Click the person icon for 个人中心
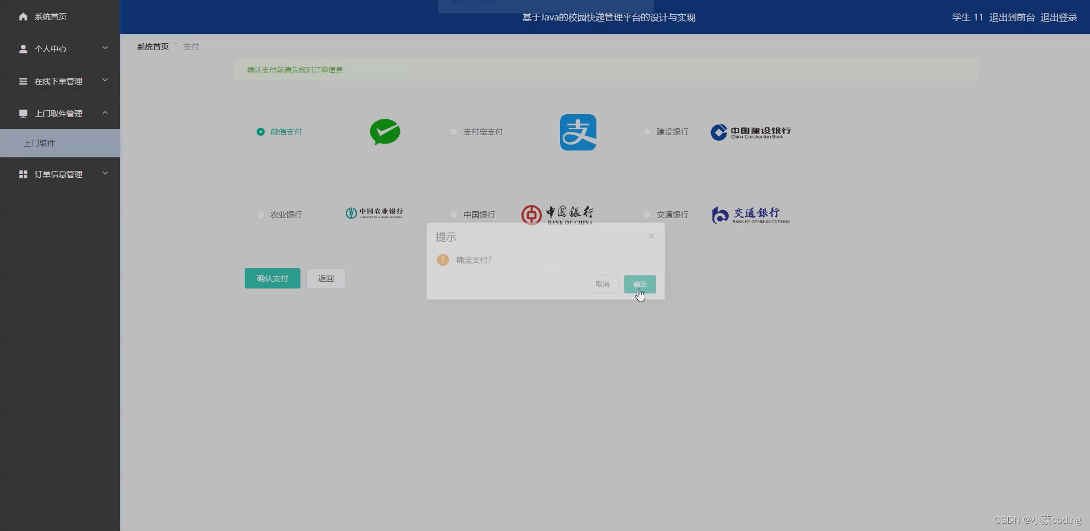The image size is (1090, 531). (23, 49)
